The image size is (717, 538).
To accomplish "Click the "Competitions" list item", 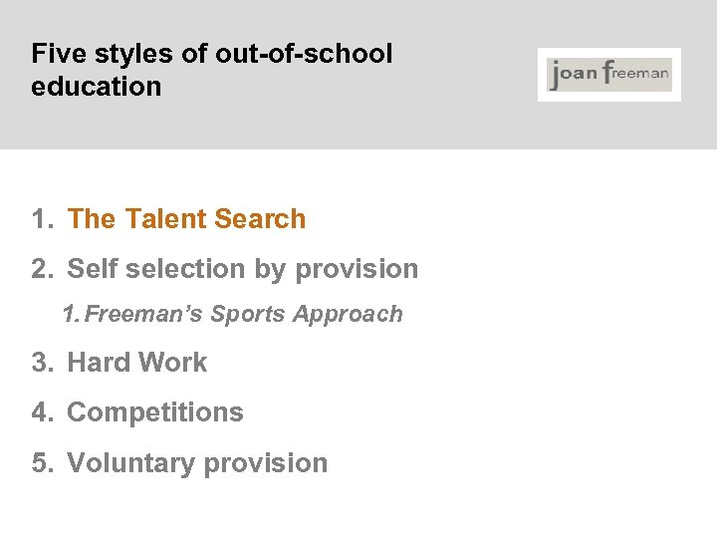I will tap(154, 412).
